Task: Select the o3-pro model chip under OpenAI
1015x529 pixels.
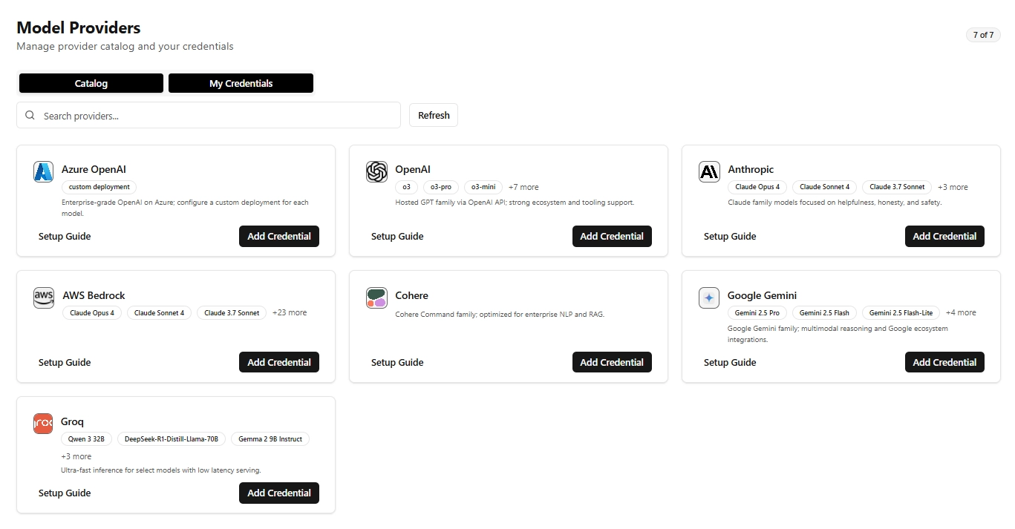Action: tap(440, 187)
